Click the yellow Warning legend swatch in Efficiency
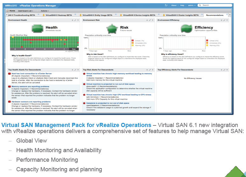246x177 pixels. [207, 46]
